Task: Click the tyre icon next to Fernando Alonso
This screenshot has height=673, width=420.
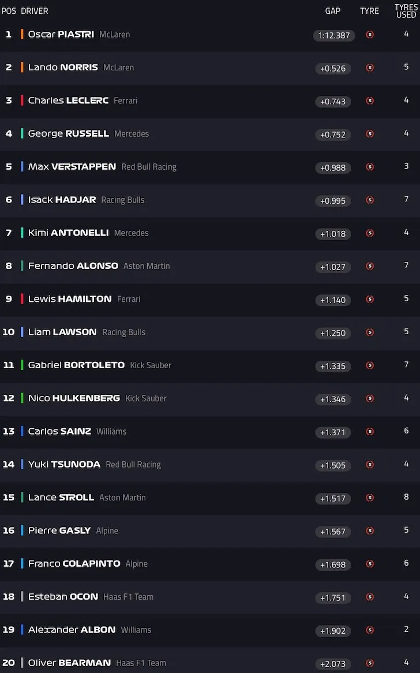Action: point(370,266)
